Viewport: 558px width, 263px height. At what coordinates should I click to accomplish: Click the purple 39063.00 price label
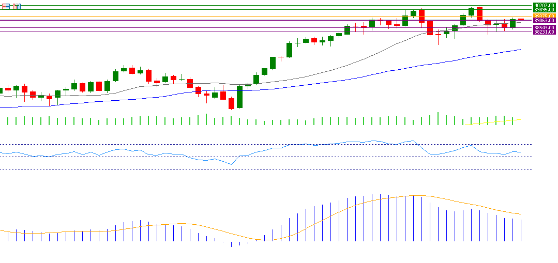coord(544,21)
